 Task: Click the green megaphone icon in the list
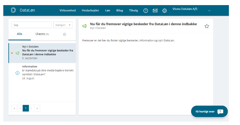click(x=17, y=53)
